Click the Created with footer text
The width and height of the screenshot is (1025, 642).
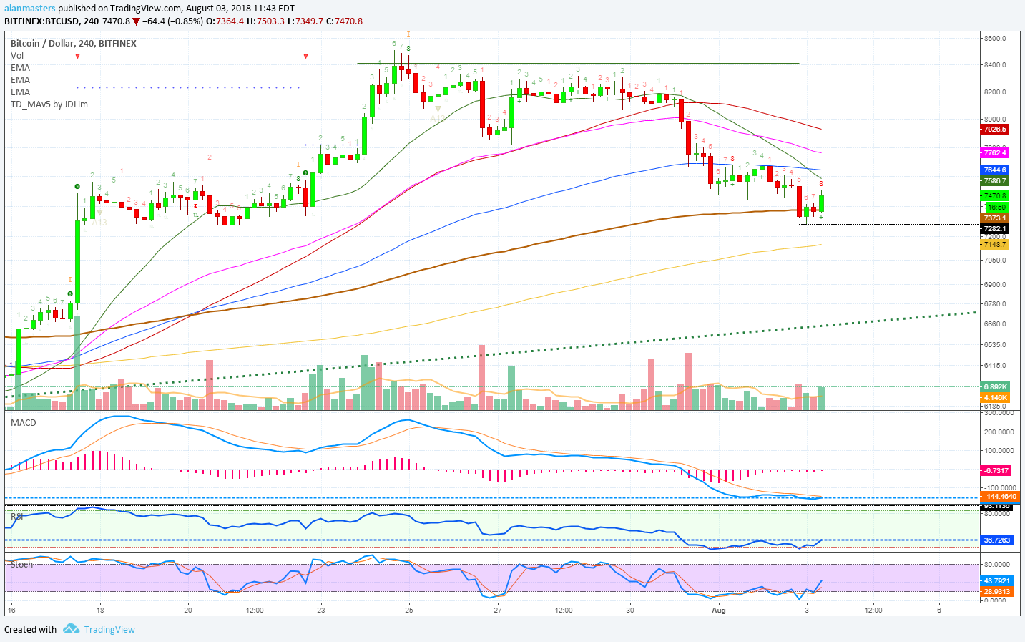pos(30,630)
